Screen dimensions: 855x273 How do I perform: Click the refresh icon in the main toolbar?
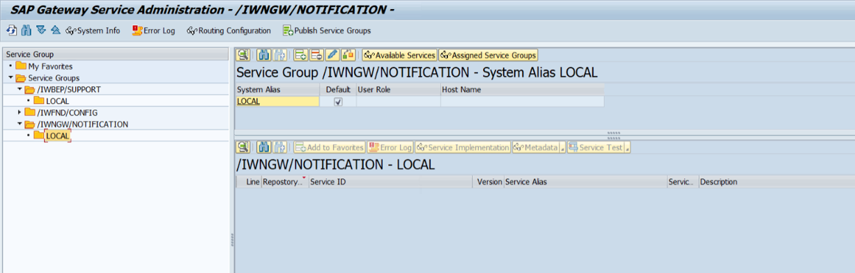tap(11, 31)
